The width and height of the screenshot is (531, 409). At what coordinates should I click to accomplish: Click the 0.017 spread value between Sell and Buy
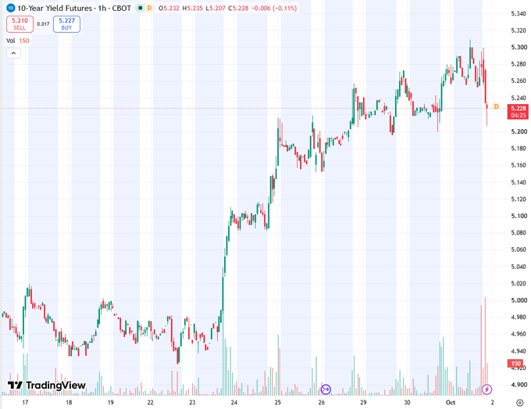[43, 24]
